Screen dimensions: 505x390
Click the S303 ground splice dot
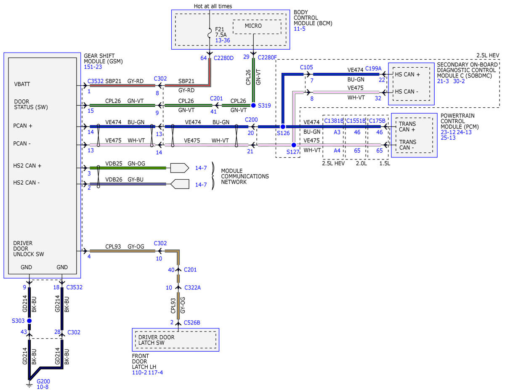pyautogui.click(x=29, y=321)
